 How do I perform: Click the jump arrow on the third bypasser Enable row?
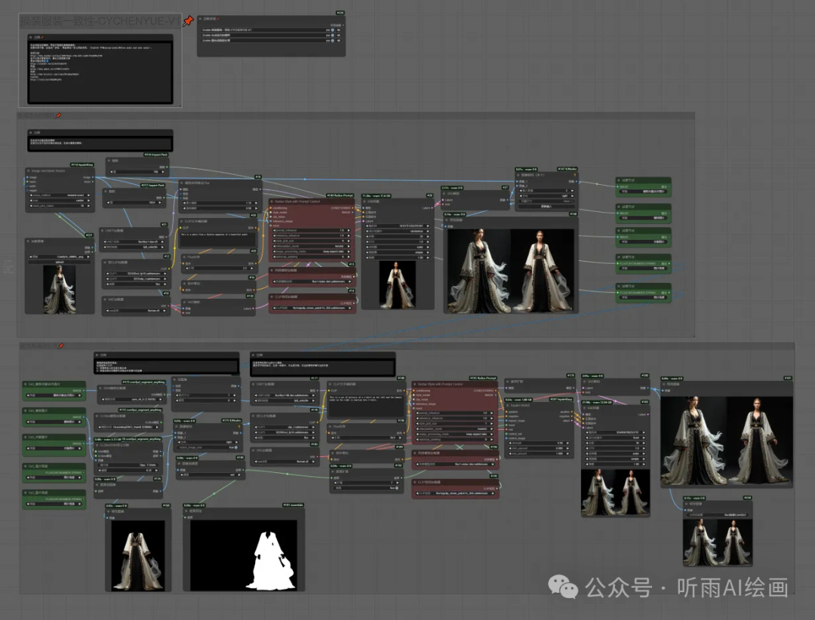click(339, 40)
